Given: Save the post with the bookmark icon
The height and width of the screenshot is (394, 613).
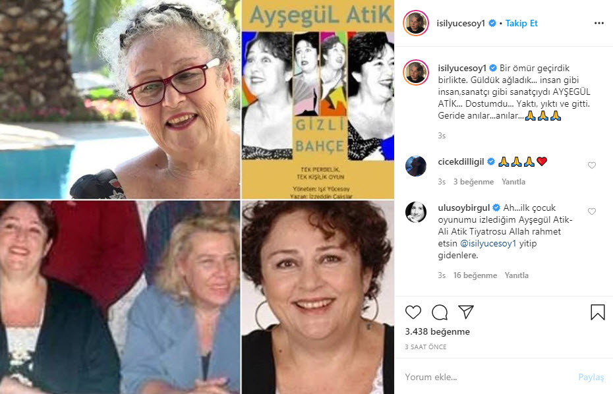Looking at the screenshot, I should [598, 312].
